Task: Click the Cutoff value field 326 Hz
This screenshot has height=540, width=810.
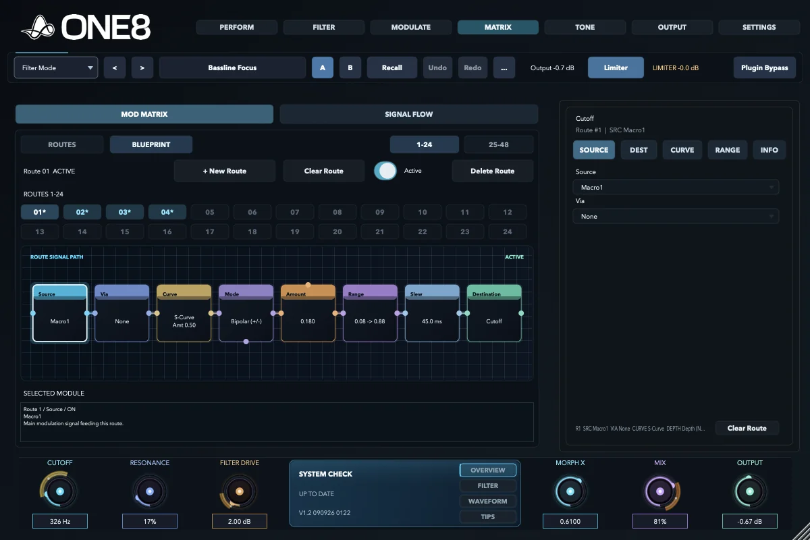Action: pyautogui.click(x=60, y=521)
